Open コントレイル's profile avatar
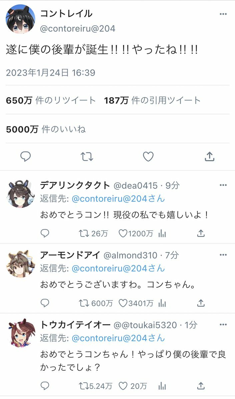Screen dimensions: 235x399 click(x=20, y=19)
